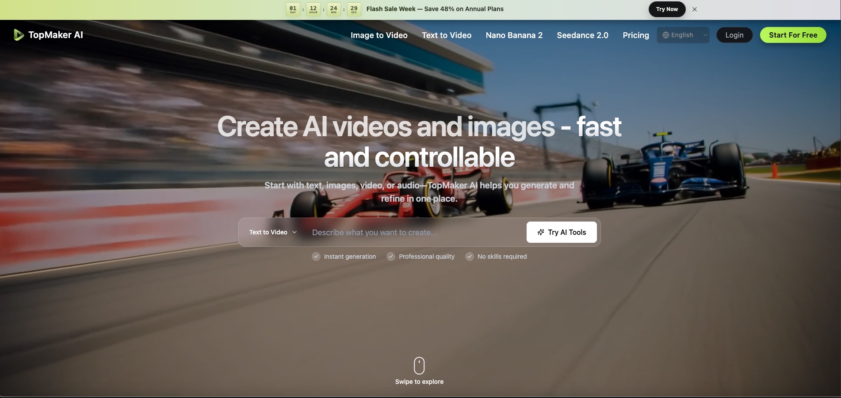Open the Seedance 2.0 section
The width and height of the screenshot is (841, 398).
[582, 35]
